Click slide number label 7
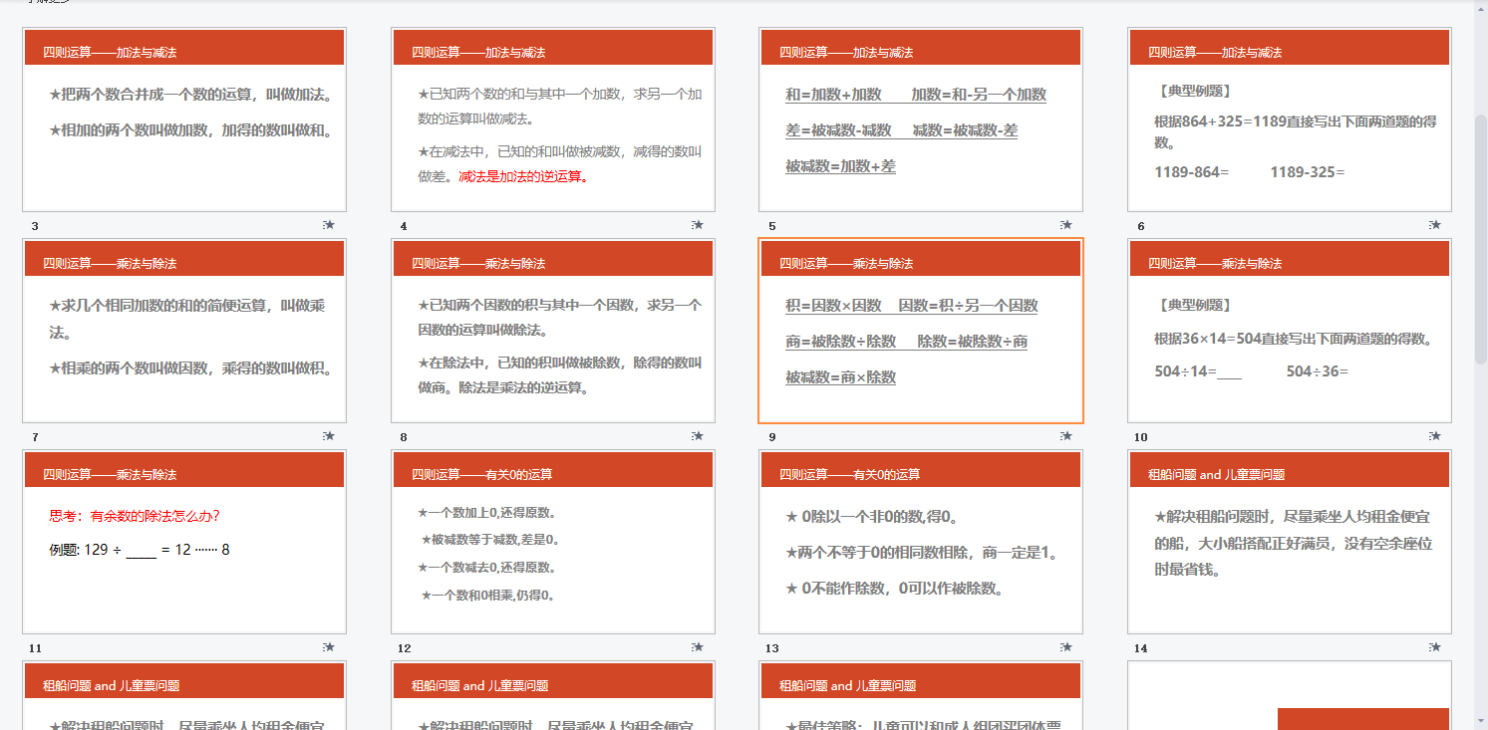Viewport: 1488px width, 730px height. 35,437
